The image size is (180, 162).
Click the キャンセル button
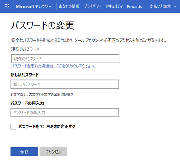point(53,152)
